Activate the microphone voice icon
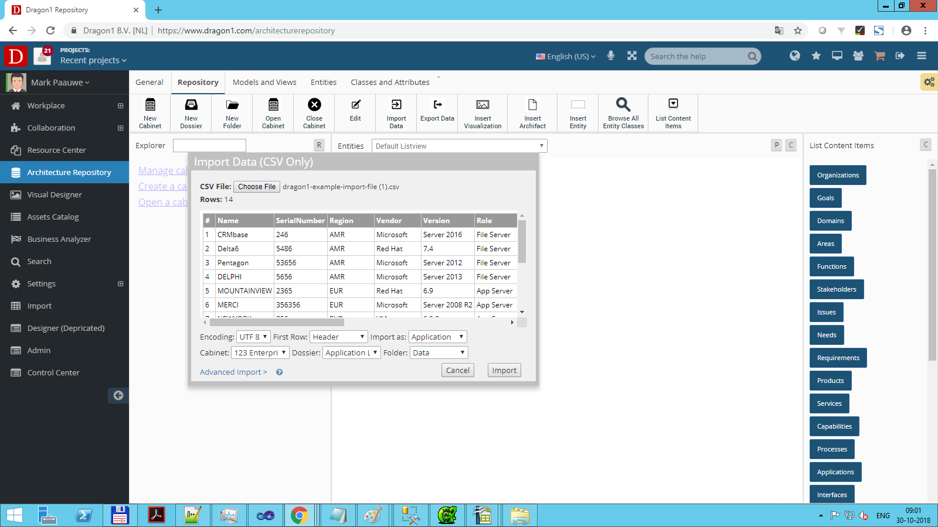The image size is (938, 527). pyautogui.click(x=611, y=56)
